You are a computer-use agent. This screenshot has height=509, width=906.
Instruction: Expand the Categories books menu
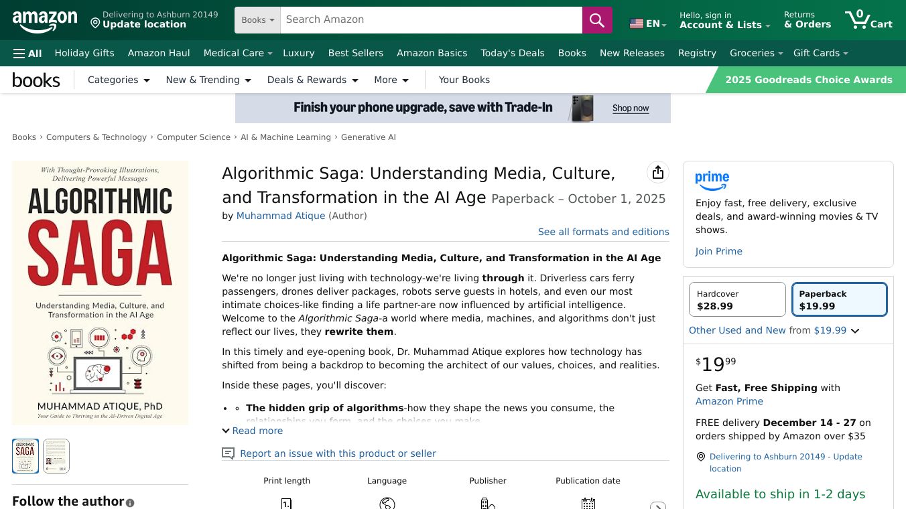[119, 80]
